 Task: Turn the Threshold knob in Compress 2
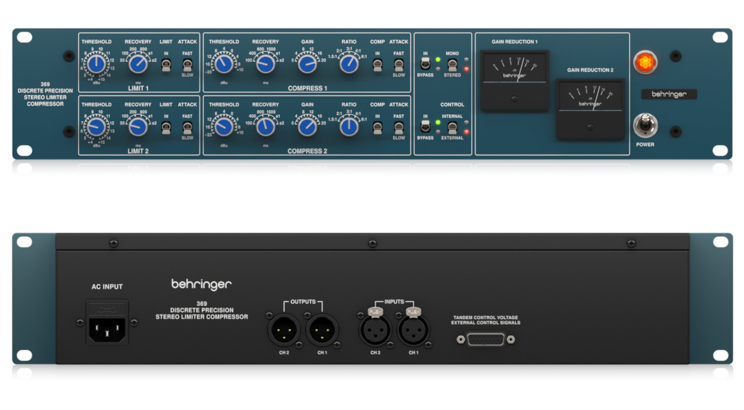224,127
